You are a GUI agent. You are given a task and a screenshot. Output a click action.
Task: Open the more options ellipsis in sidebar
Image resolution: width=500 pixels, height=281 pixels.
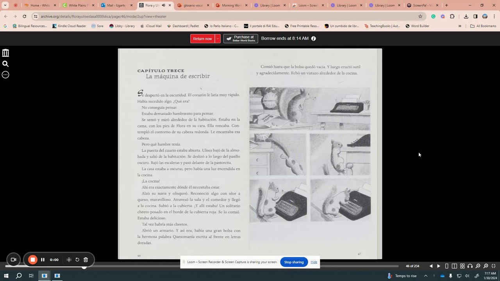(x=5, y=75)
